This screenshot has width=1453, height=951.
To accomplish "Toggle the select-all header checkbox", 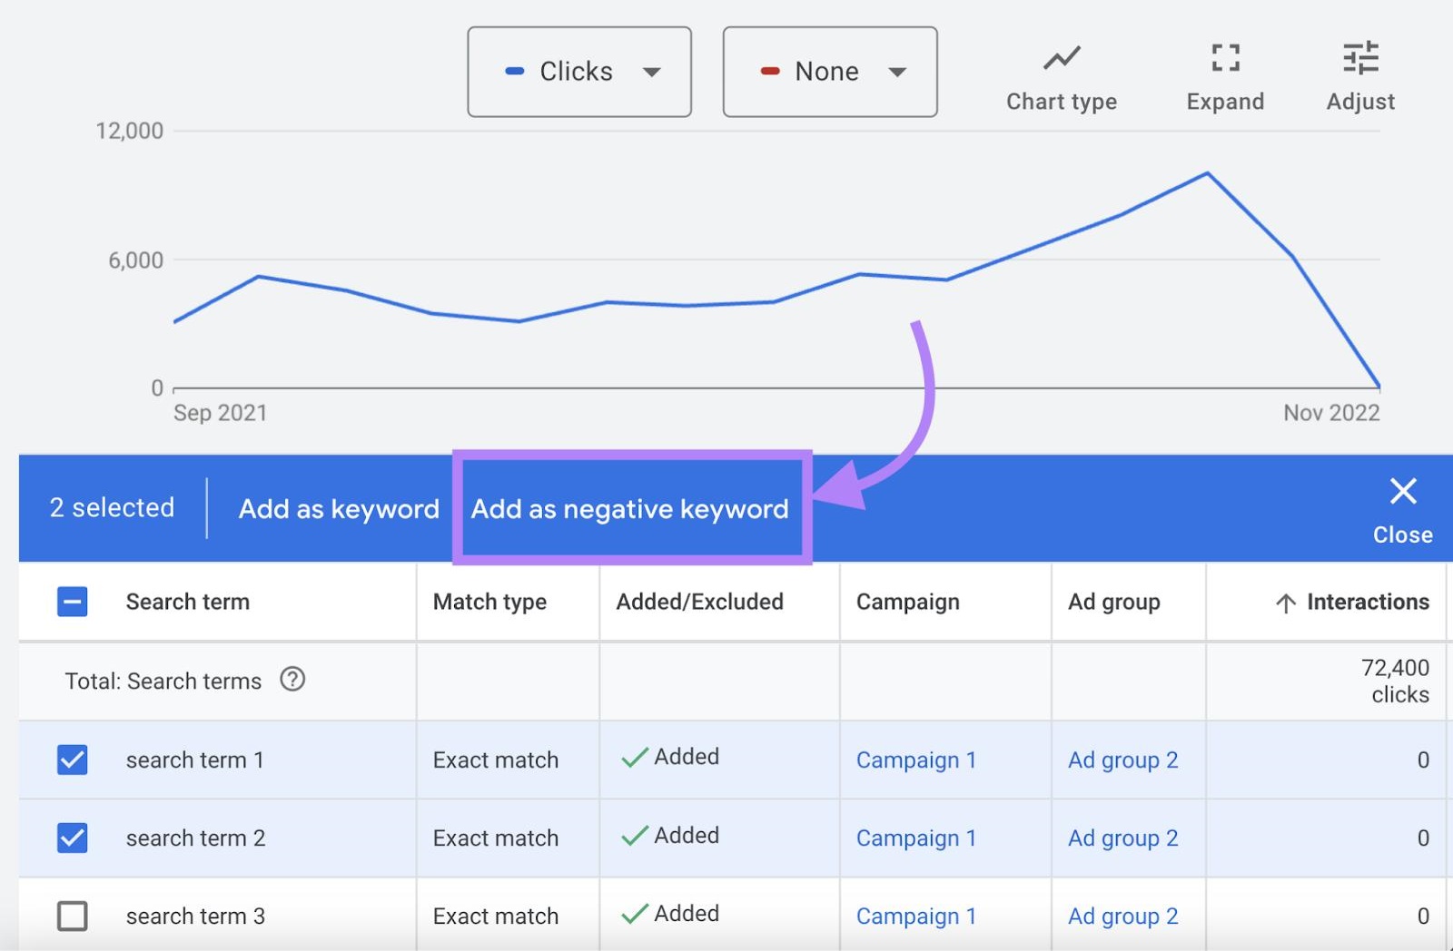I will (73, 602).
